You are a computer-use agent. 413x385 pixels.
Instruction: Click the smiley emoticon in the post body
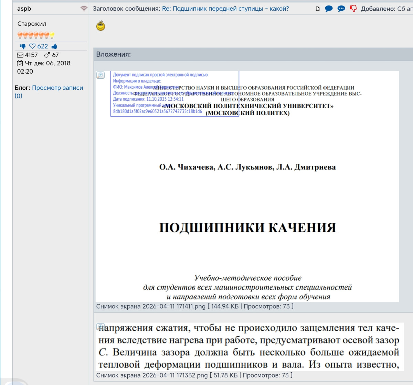100,26
